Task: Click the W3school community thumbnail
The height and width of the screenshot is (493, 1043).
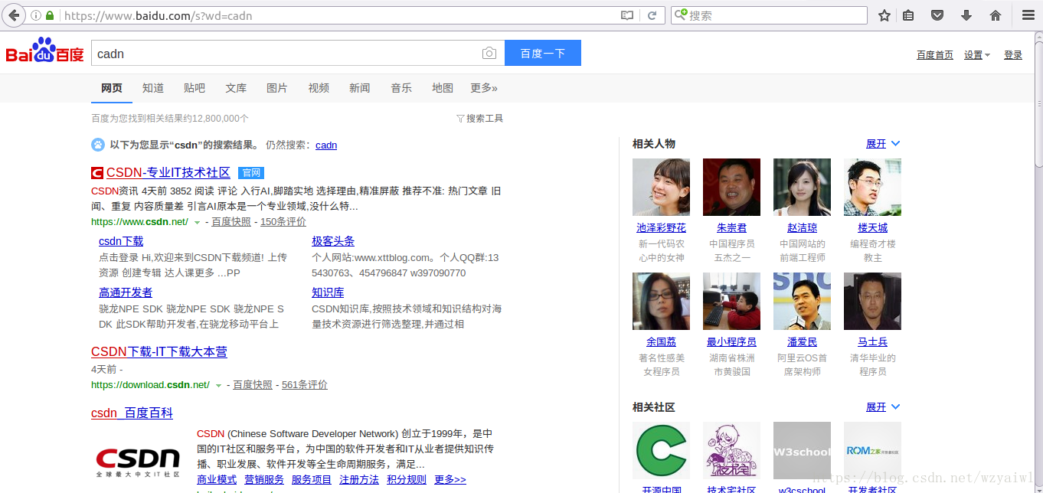Action: click(802, 450)
